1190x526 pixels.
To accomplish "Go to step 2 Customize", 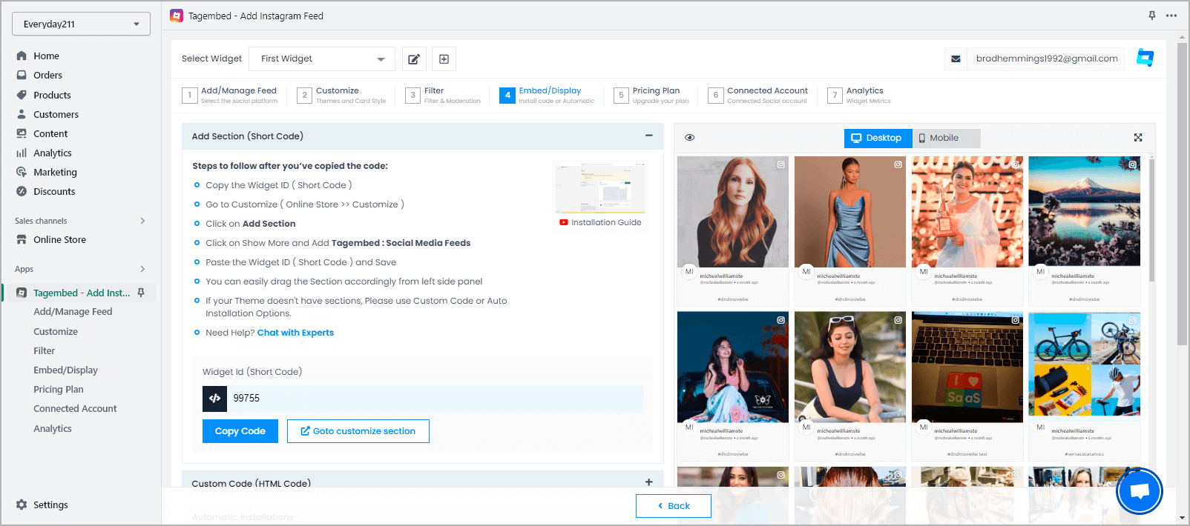I will point(341,95).
